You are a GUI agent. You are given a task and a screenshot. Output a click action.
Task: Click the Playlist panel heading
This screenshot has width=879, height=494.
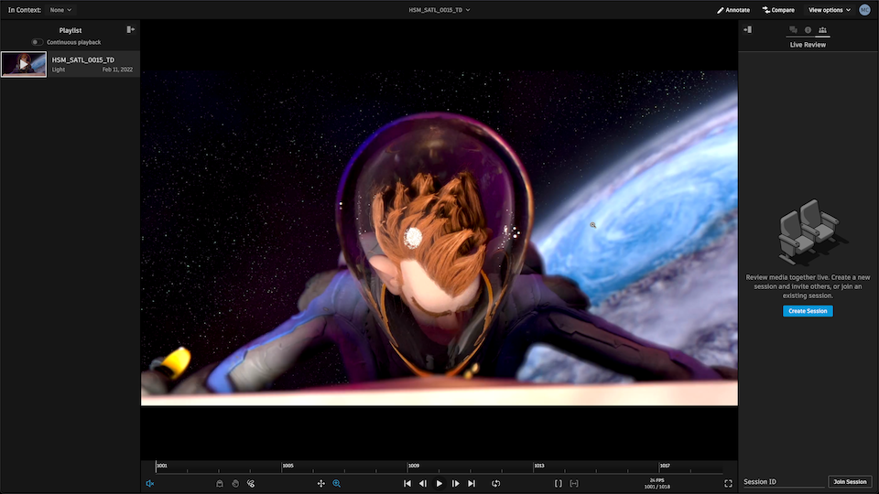71,30
